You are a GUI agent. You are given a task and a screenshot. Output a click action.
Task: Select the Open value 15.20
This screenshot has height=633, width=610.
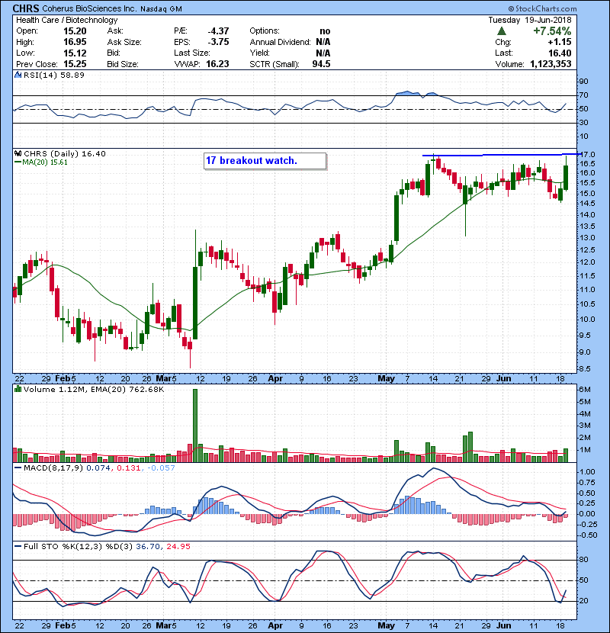75,31
